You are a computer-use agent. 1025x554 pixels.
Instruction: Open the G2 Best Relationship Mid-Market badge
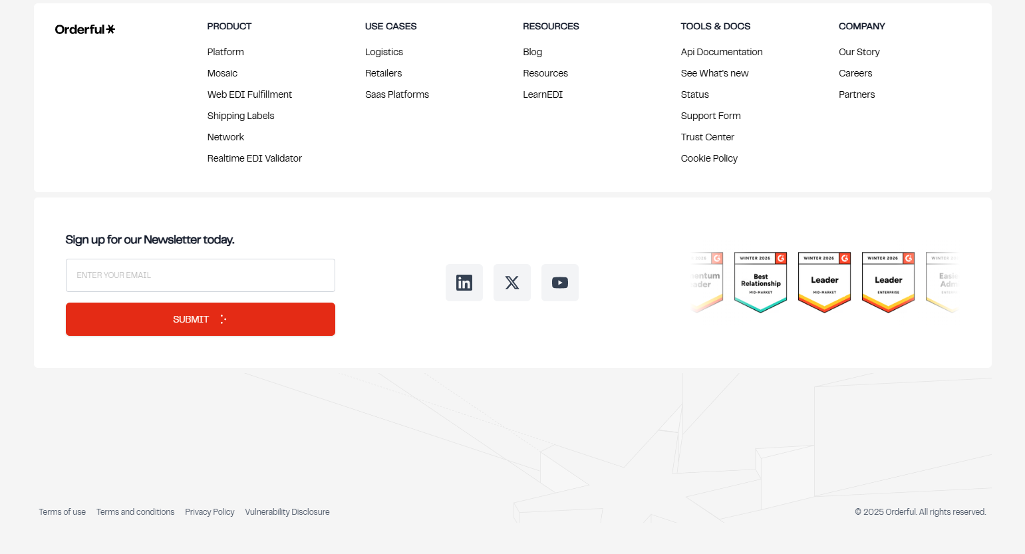760,282
